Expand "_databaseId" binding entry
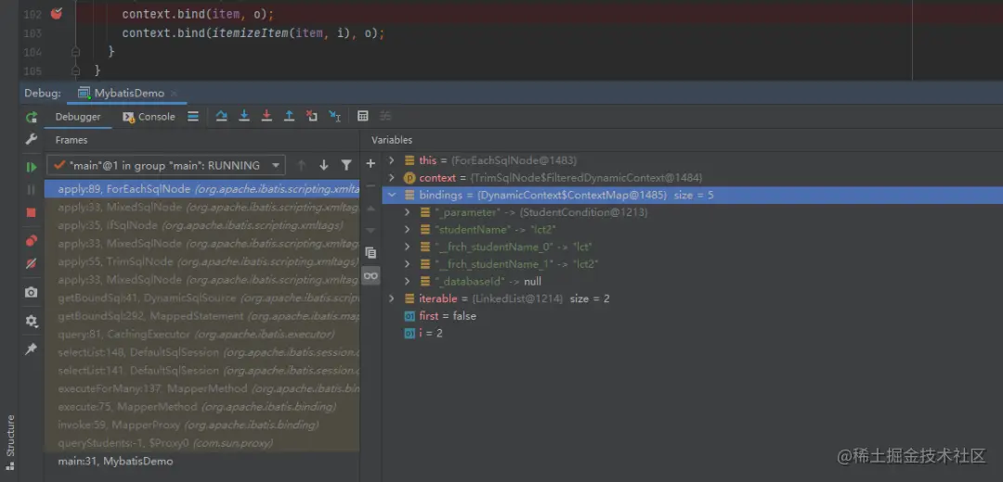 click(407, 281)
